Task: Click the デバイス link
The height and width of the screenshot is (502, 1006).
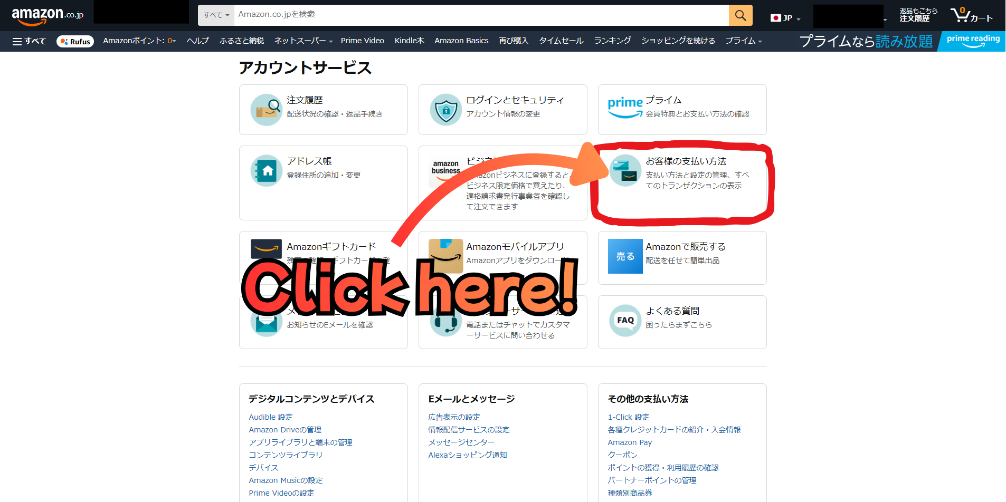Action: click(x=263, y=468)
